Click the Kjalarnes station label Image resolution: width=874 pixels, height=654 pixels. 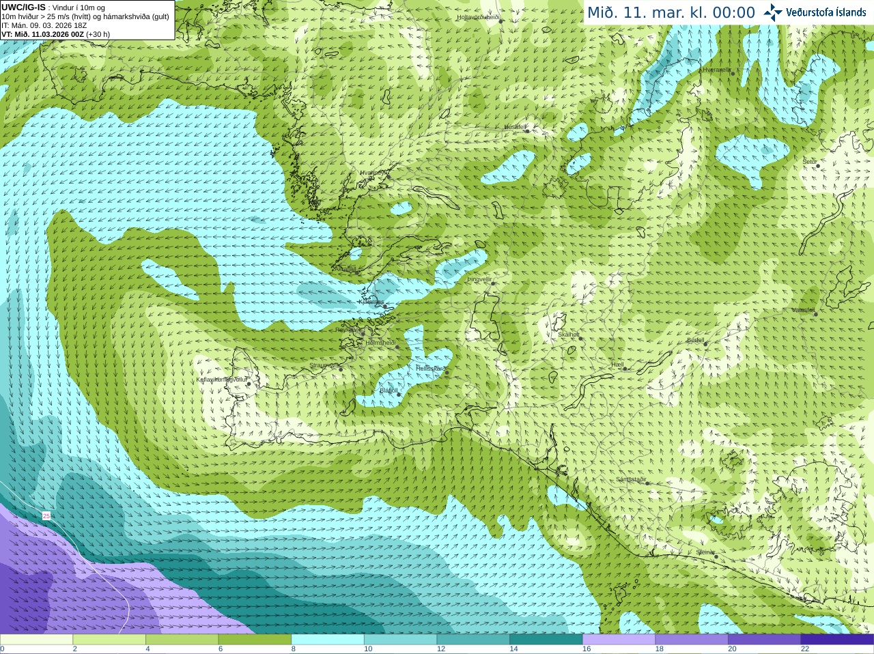tap(371, 302)
